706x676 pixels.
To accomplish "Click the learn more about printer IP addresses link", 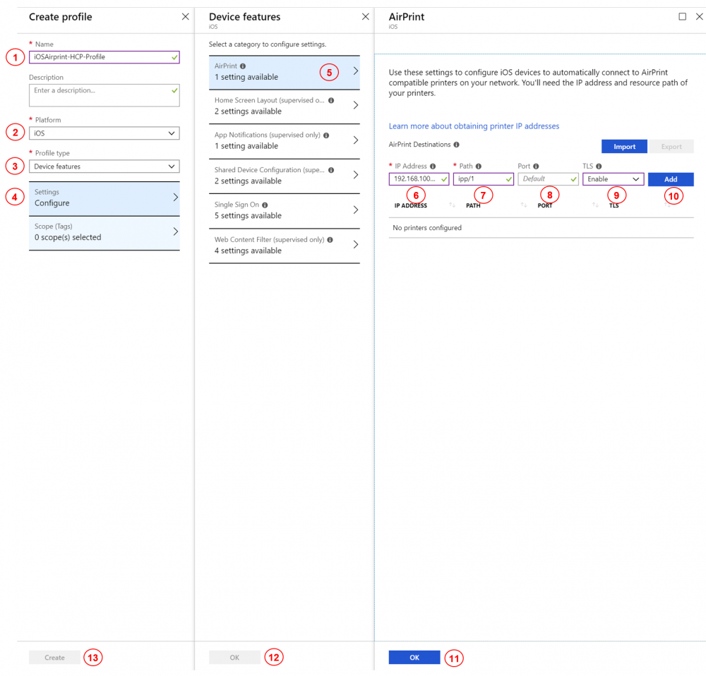I will click(x=474, y=126).
